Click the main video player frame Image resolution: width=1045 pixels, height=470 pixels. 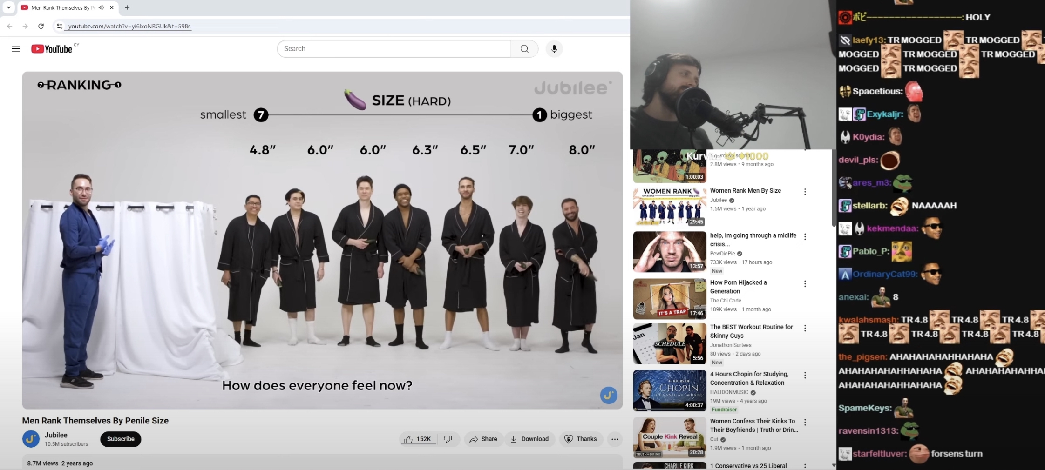322,240
